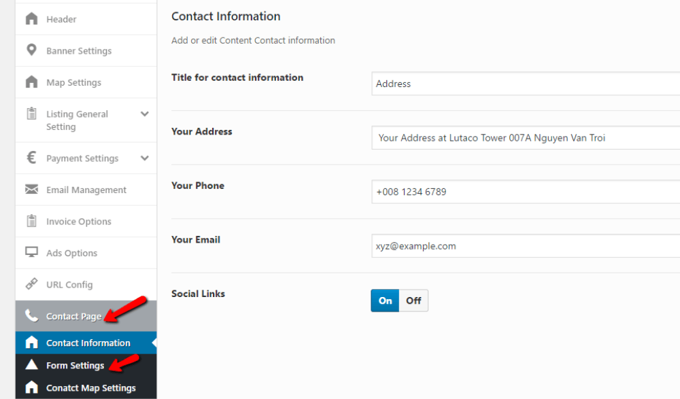Screen dimensions: 680x399
Task: Click the Map Settings home icon
Action: [x=30, y=82]
